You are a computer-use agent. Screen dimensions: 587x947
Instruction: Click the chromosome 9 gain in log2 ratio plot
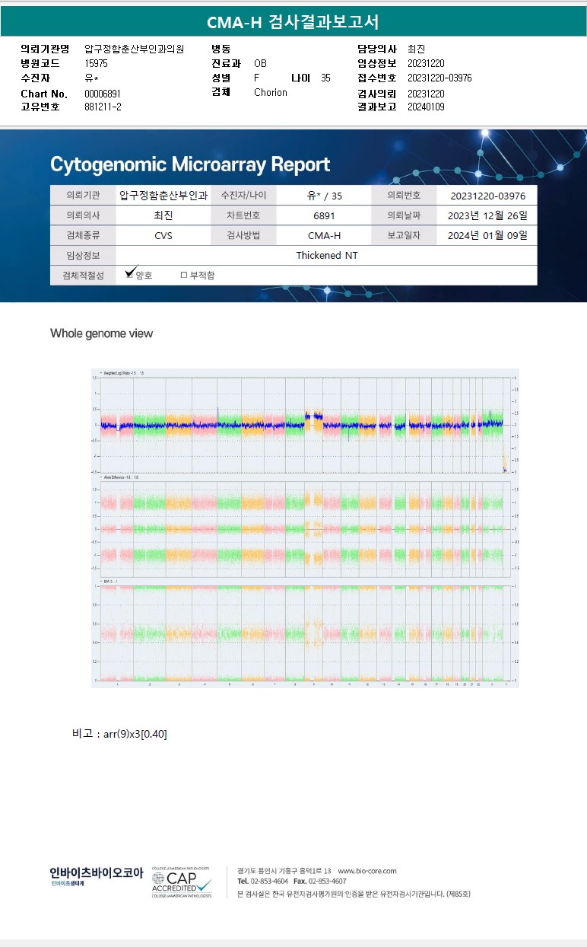[314, 416]
